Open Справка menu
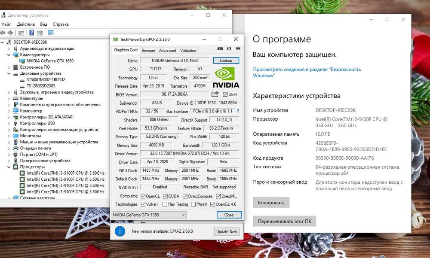 point(61,24)
